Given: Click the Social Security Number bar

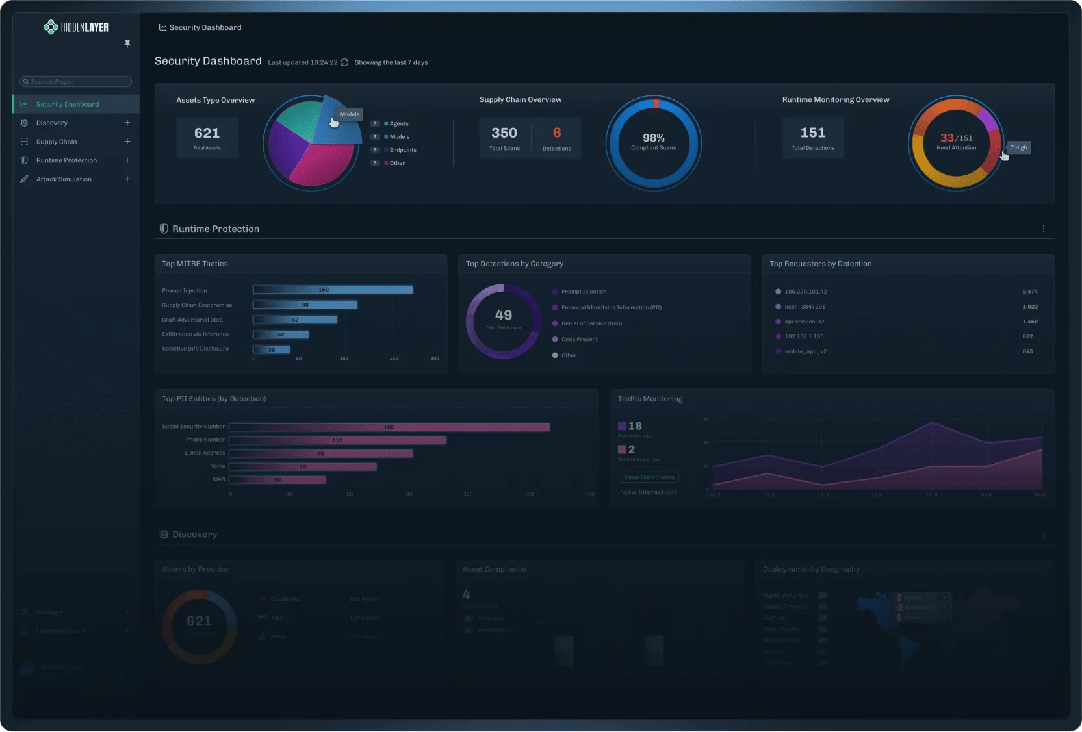Looking at the screenshot, I should [x=389, y=427].
